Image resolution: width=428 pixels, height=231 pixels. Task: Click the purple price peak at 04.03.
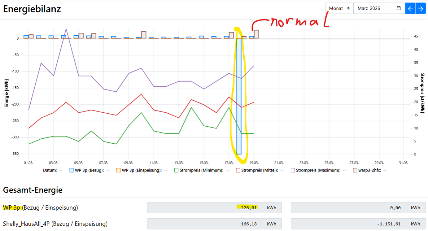[x=66, y=29]
